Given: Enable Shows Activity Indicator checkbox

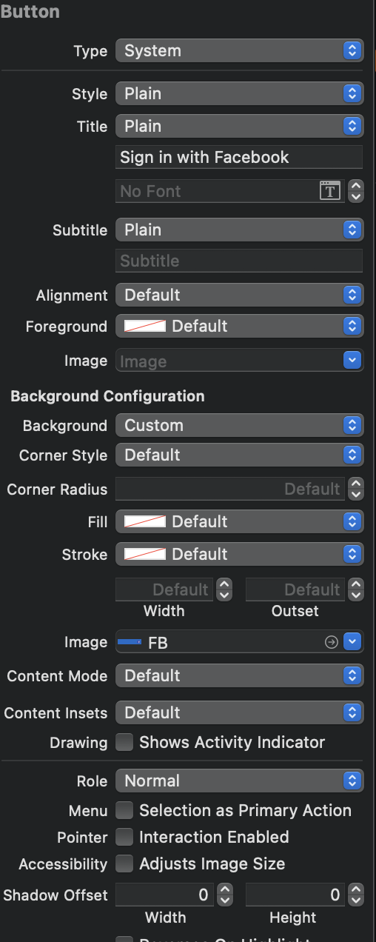Looking at the screenshot, I should (124, 742).
